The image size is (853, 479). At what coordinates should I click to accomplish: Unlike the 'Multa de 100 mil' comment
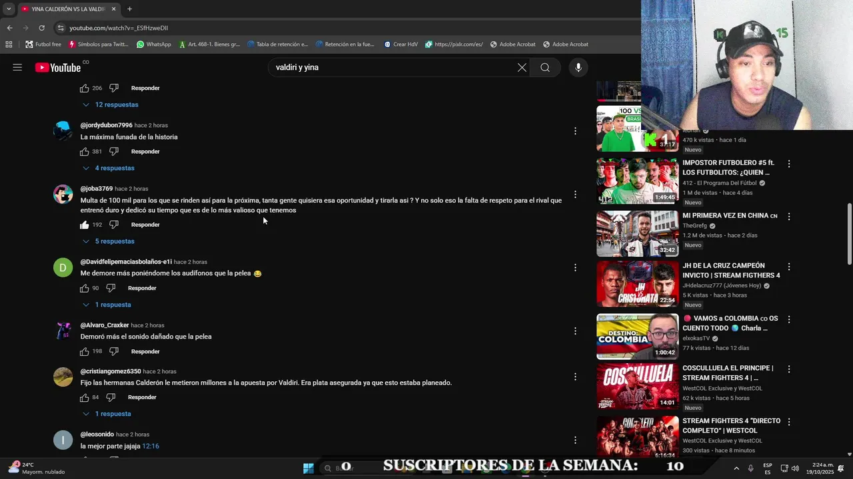pos(85,225)
